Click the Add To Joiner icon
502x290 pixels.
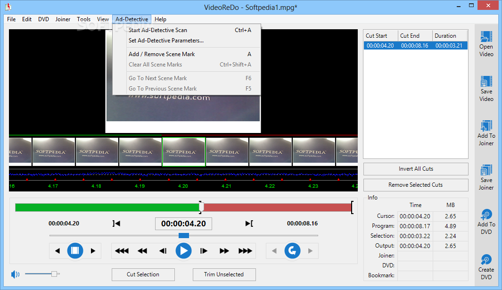[486, 126]
